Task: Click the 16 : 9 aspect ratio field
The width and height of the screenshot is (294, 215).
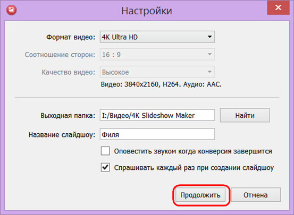Action: [157, 55]
